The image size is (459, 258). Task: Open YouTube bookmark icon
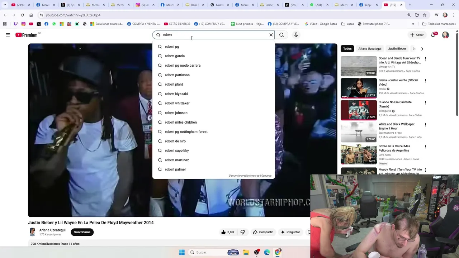click(x=31, y=24)
